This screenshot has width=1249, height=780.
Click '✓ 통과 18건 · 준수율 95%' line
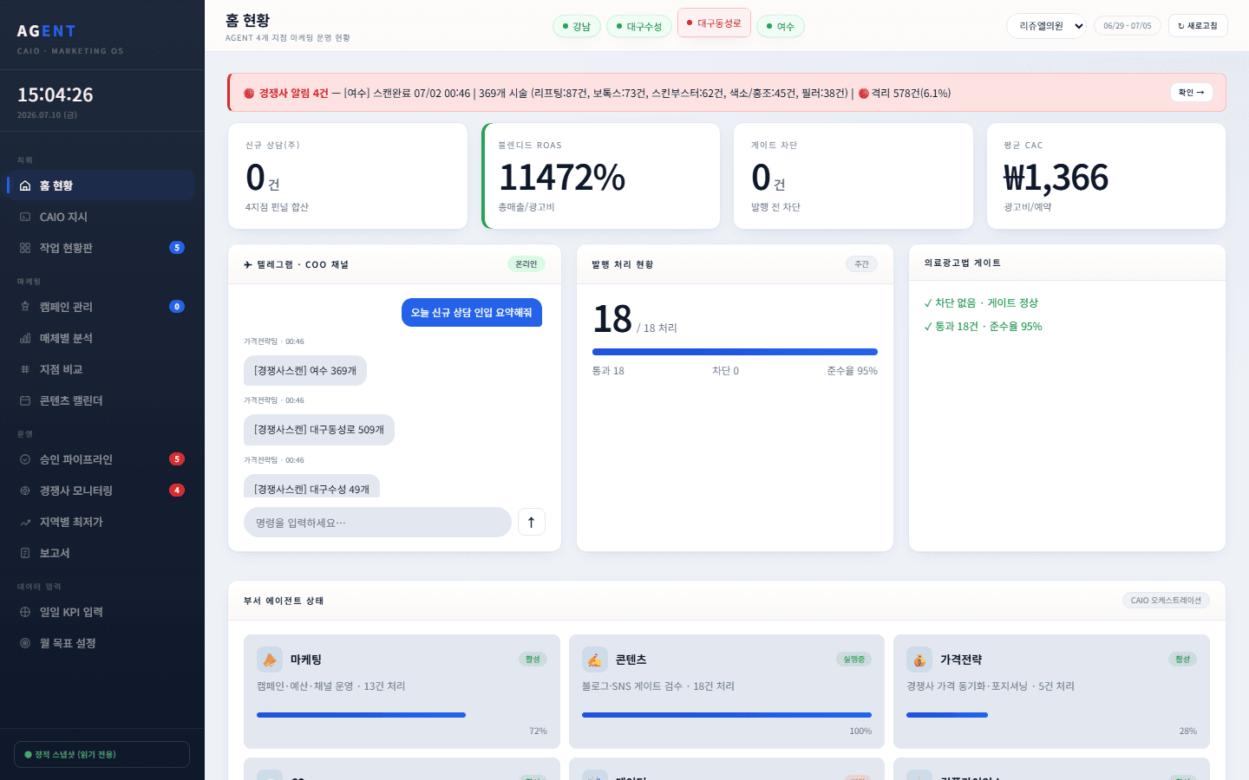pyautogui.click(x=984, y=327)
